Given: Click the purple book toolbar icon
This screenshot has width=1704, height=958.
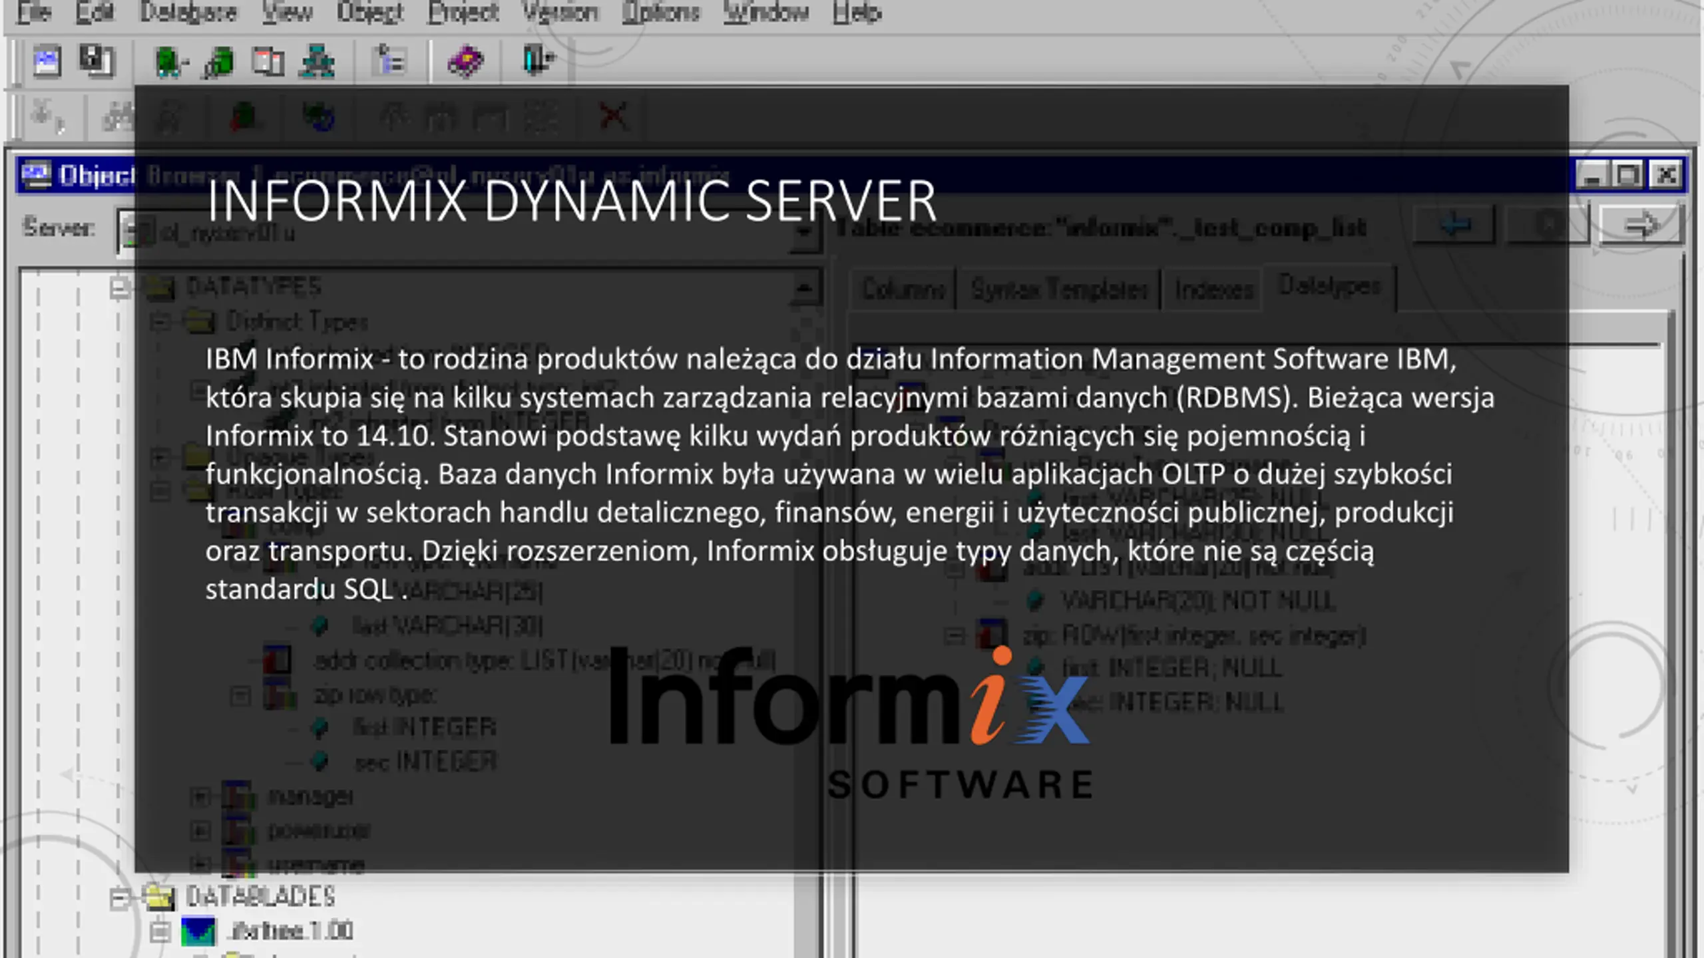Looking at the screenshot, I should click(465, 63).
